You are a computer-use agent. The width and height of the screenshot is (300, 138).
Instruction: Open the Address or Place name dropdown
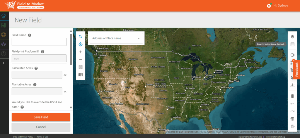[x=116, y=38]
